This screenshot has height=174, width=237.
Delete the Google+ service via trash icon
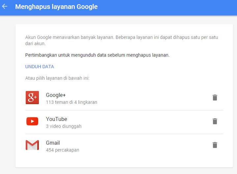(x=215, y=98)
